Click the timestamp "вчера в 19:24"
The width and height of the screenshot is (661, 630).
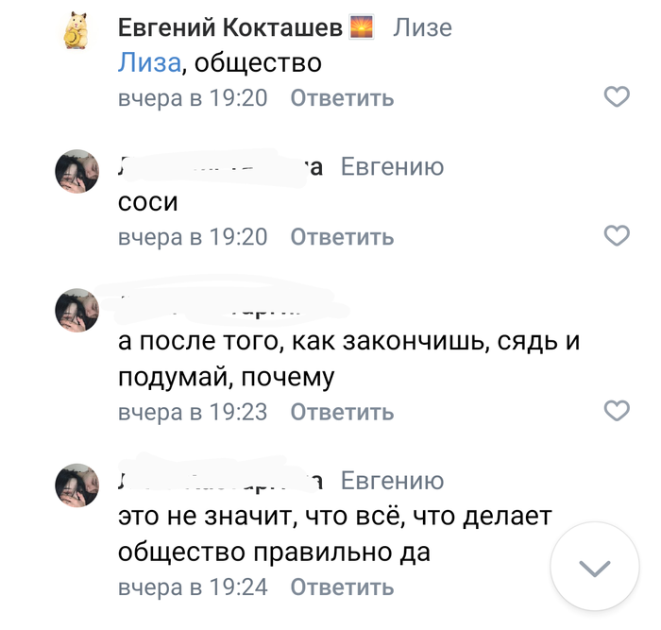point(193,587)
